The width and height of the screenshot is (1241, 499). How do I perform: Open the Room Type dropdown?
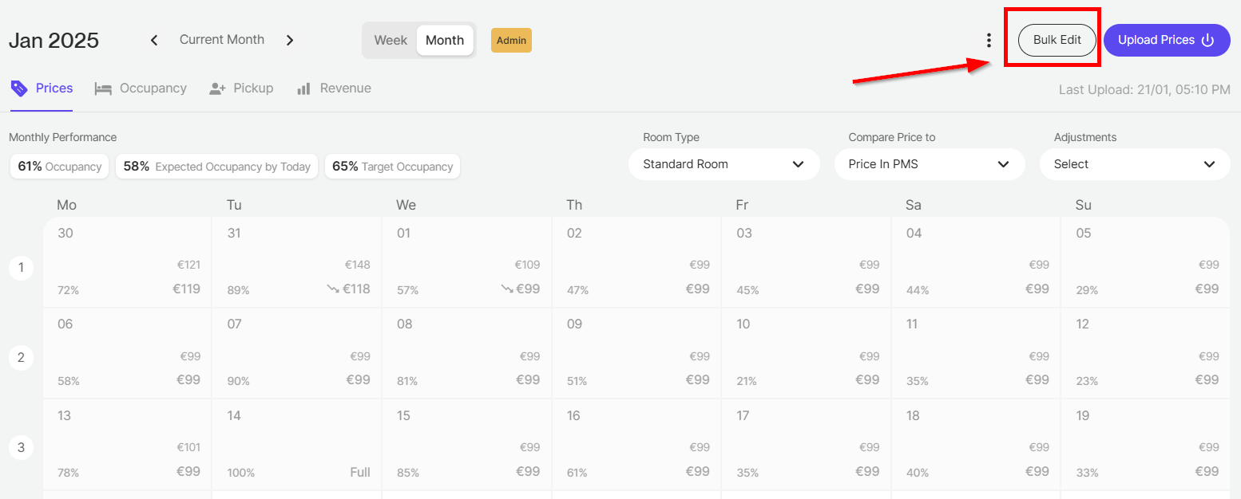[x=724, y=164]
